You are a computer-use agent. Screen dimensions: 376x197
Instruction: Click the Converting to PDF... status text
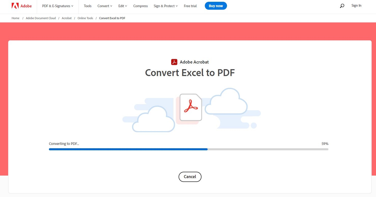coord(64,144)
